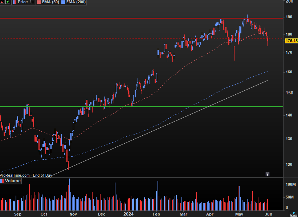Click the Oct label on the time axis
The width and height of the screenshot is (298, 217).
(44, 214)
